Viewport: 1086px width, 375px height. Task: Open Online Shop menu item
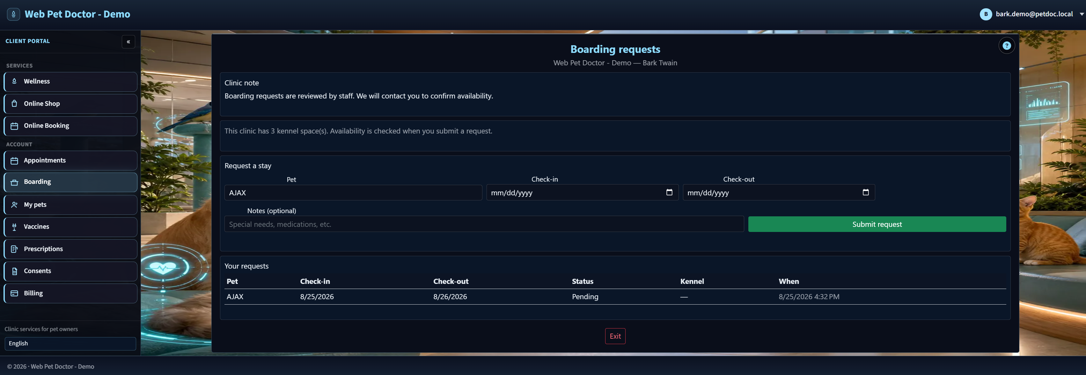70,104
